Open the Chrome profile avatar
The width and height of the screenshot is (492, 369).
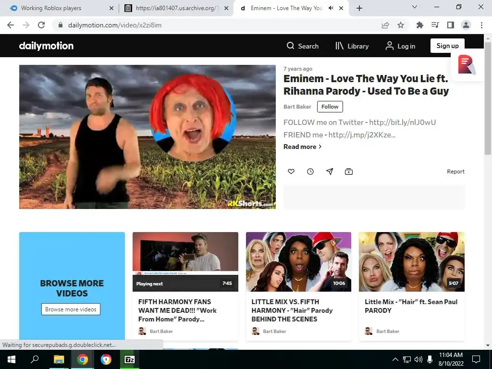(x=466, y=25)
